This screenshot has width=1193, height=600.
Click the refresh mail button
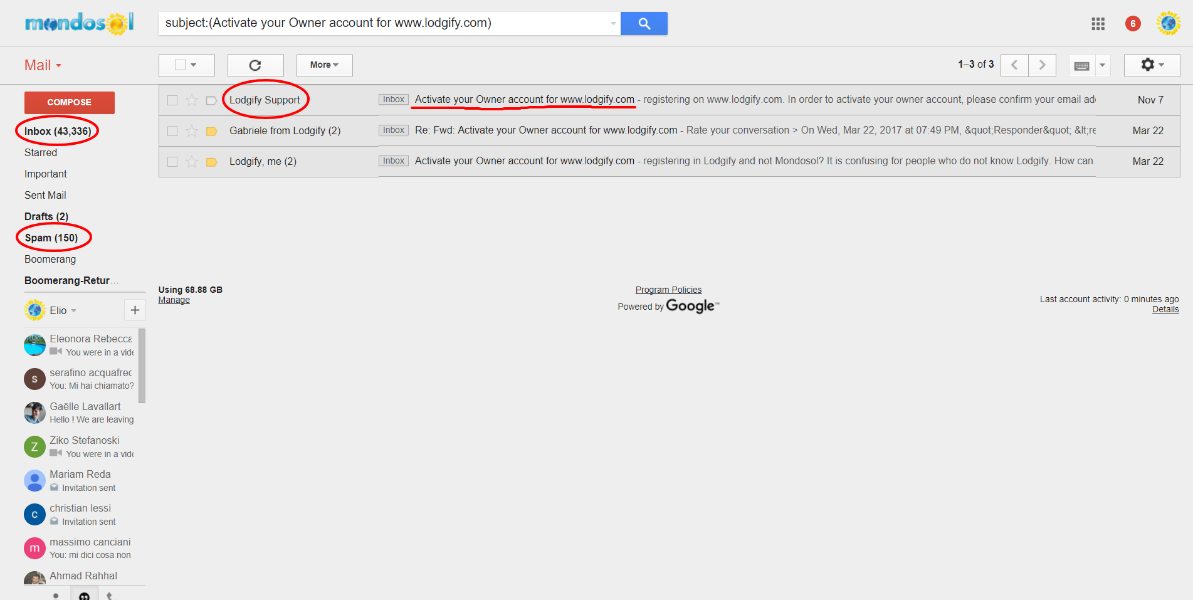[255, 65]
